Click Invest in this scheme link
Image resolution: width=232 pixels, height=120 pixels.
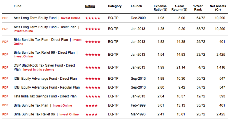click(39, 69)
